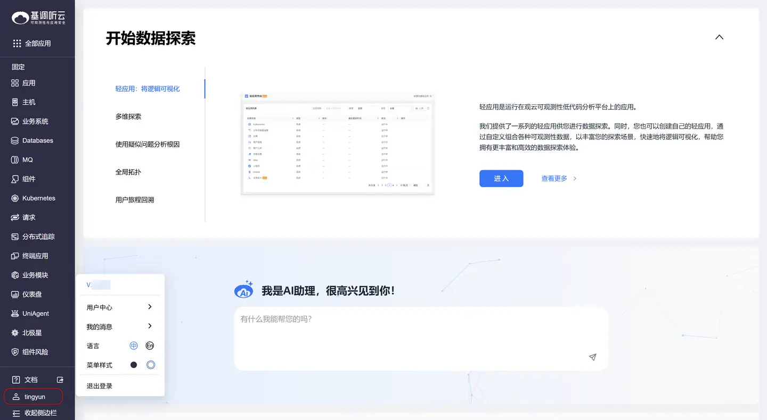The width and height of the screenshot is (767, 420).
Task: Select the dark menu style circle
Action: coord(134,364)
